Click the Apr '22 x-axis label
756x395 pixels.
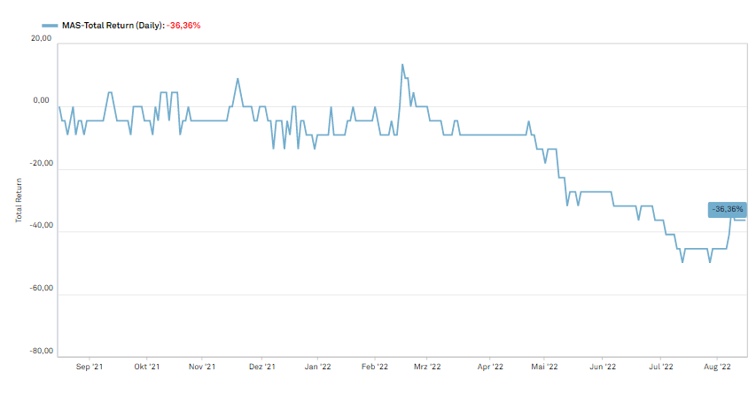(x=490, y=367)
